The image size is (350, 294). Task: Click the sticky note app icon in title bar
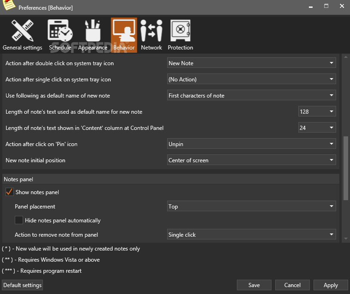pos(8,6)
